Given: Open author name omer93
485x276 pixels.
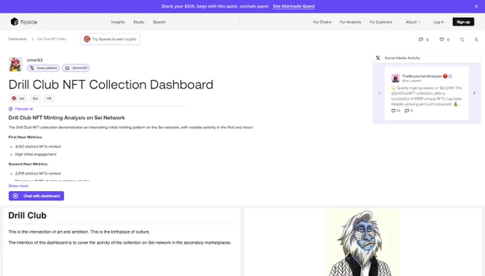Looking at the screenshot, I should 35,60.
